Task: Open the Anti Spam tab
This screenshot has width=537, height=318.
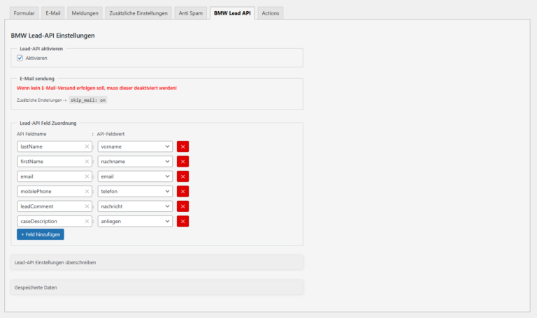Action: point(191,13)
